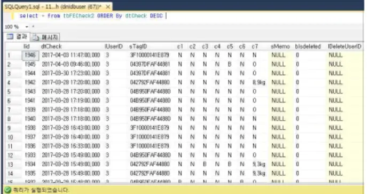Viewport: 369px width, 194px height.
Task: Click the results grid icon on 결과 tab
Action: 10,36
